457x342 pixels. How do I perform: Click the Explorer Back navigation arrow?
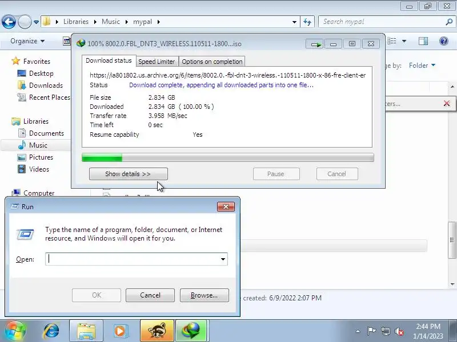point(9,22)
